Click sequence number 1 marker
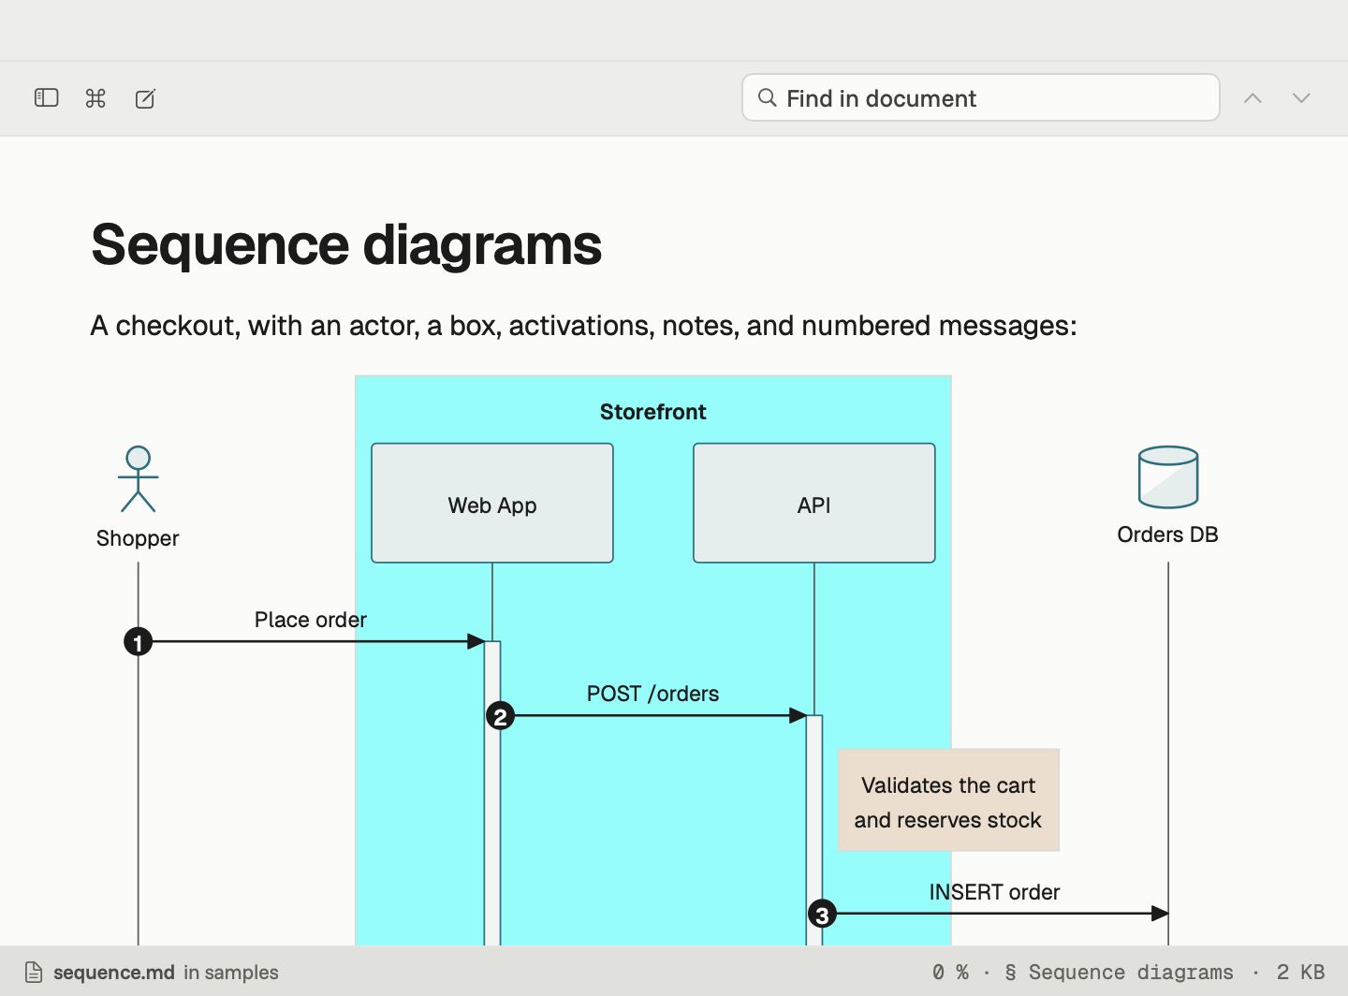The width and height of the screenshot is (1348, 996). [139, 642]
